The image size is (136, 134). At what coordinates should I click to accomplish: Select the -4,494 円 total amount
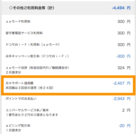tap(121, 8)
